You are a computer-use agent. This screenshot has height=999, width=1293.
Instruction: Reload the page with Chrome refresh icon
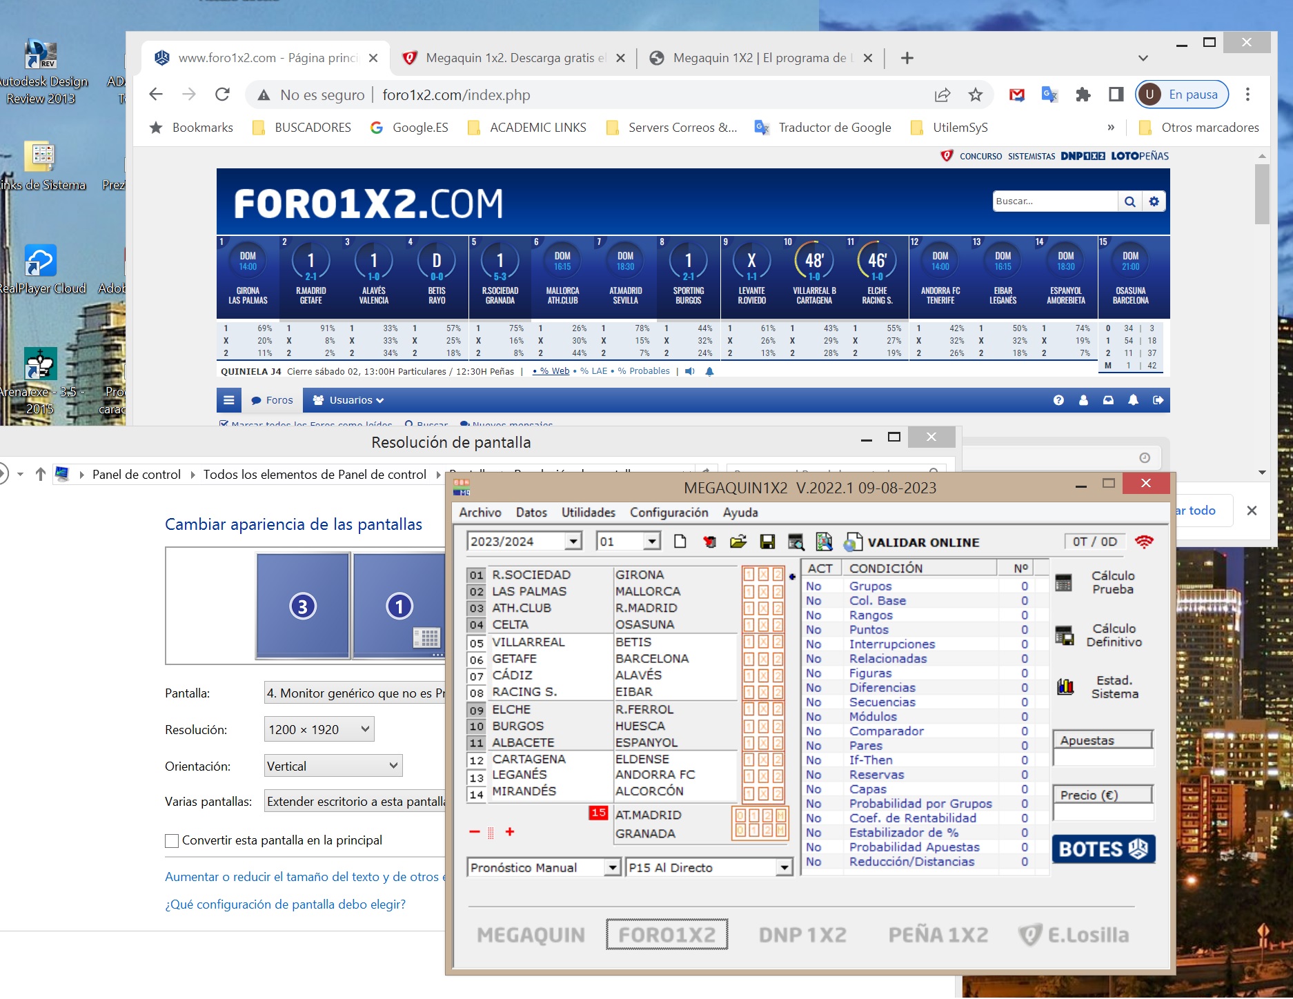[222, 95]
